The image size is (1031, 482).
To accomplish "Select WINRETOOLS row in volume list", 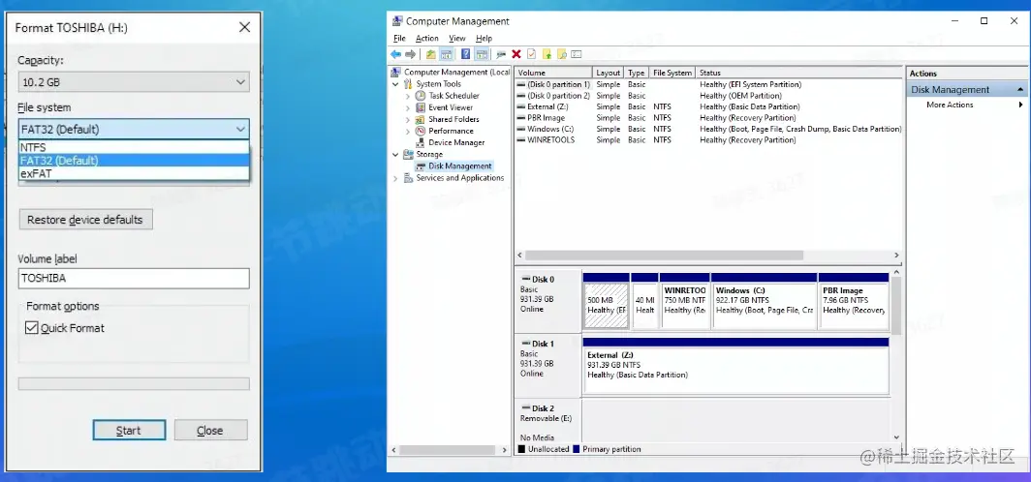I will coord(708,140).
